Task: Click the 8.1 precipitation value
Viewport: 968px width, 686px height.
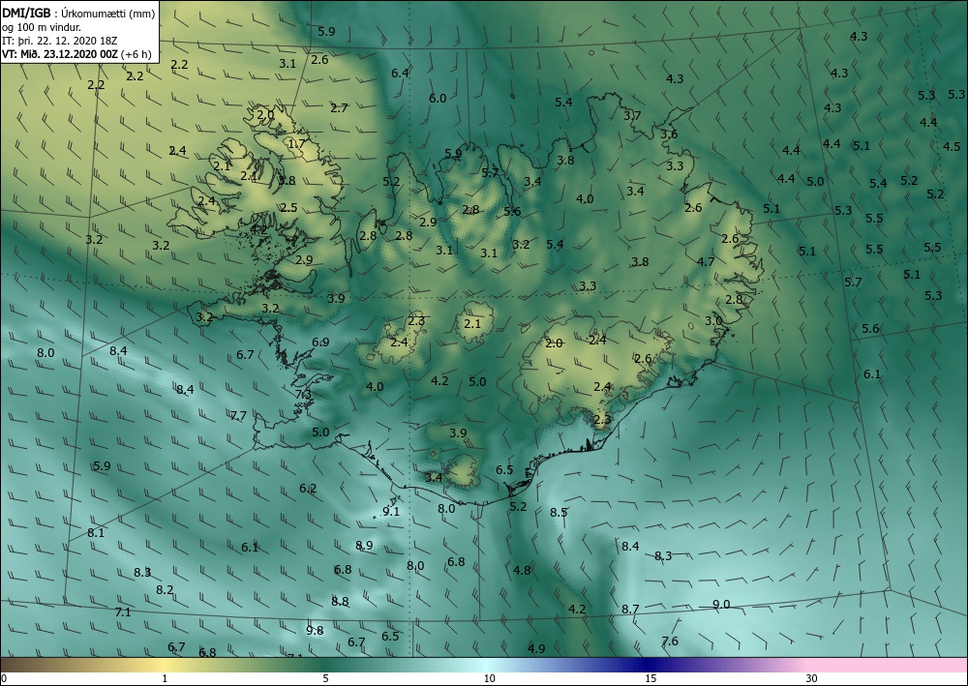Action: pos(96,532)
